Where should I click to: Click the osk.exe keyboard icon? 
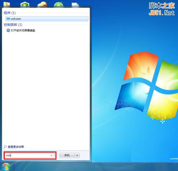coord(8,18)
